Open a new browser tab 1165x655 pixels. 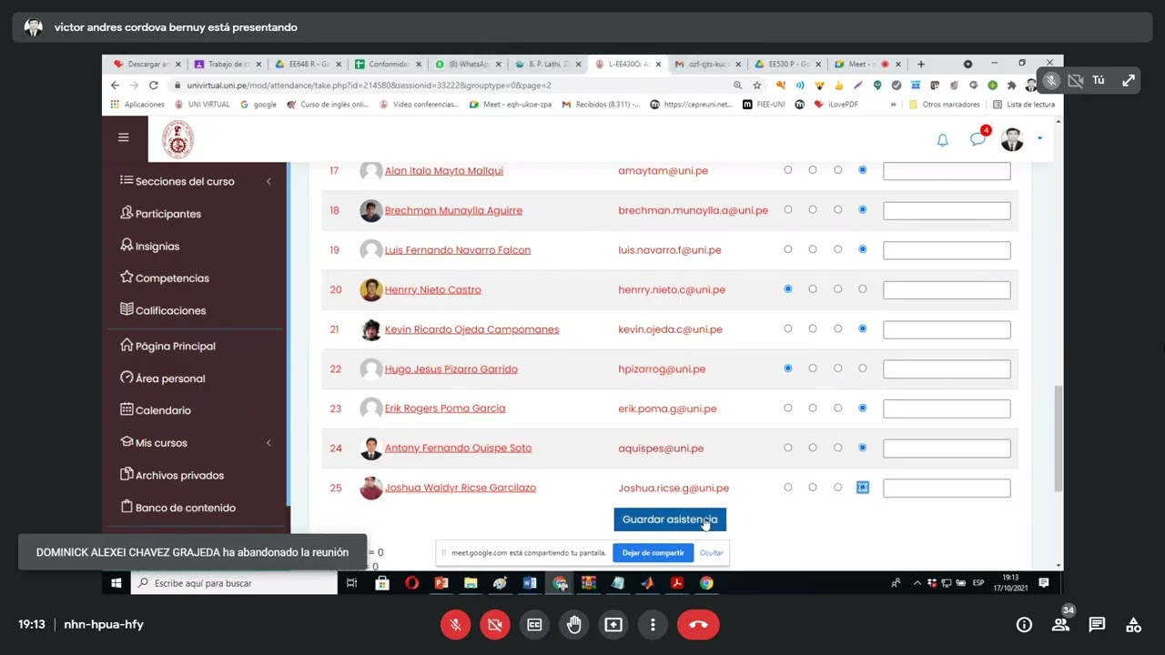[x=921, y=65]
